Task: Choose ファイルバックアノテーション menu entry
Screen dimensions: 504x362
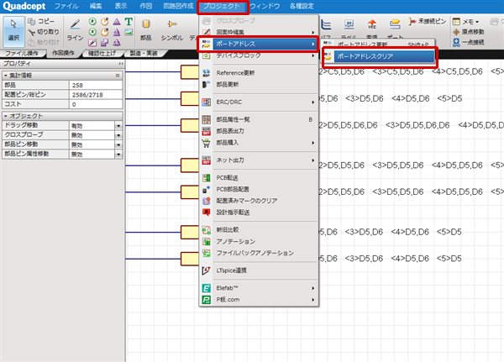Action: pos(259,253)
